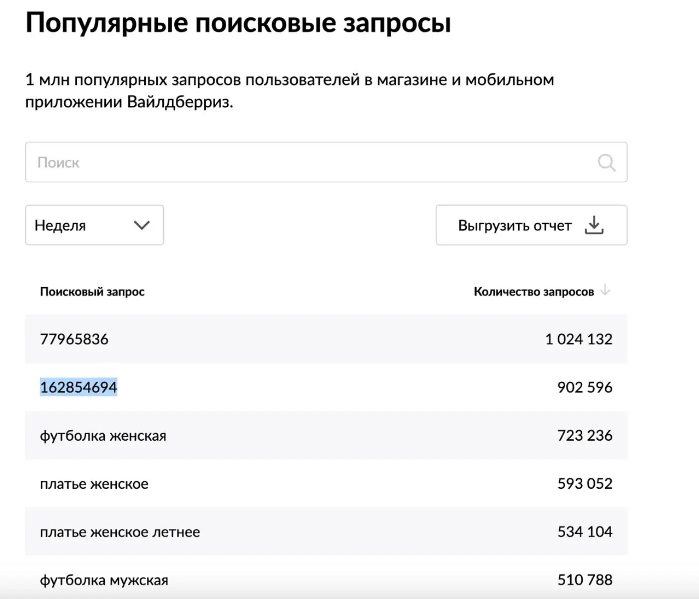Click the count 593 052
The image size is (699, 599).
(585, 484)
